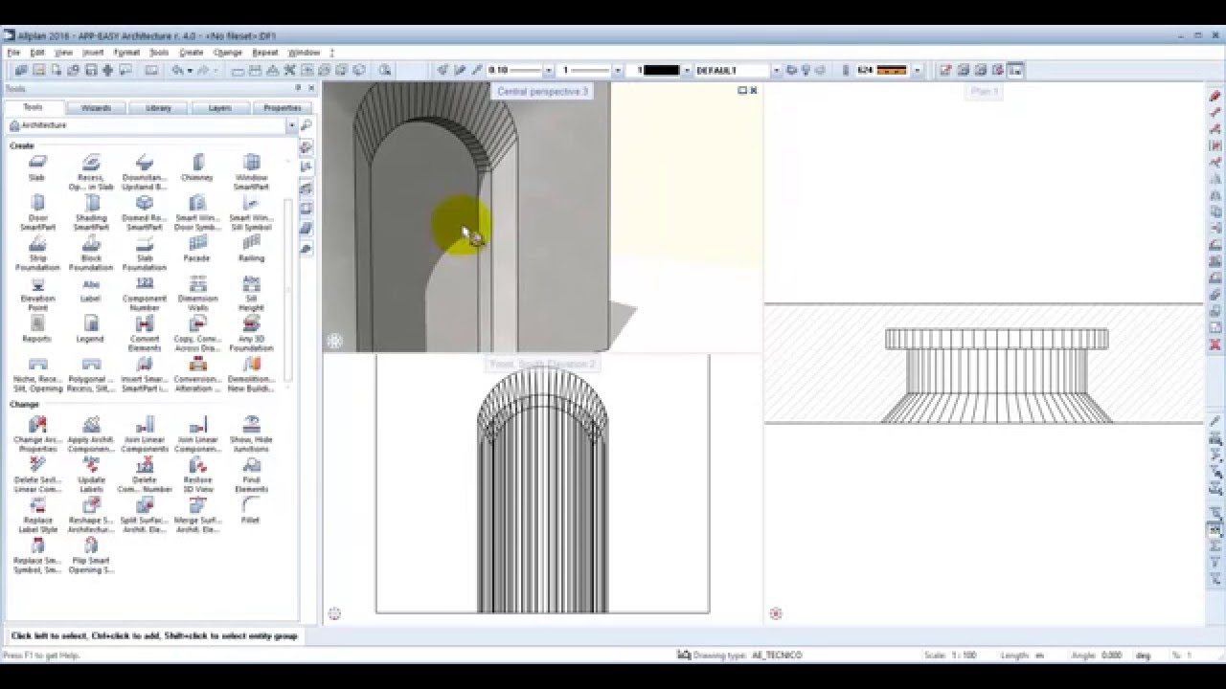Open the line color dropdown arrow

(x=686, y=70)
